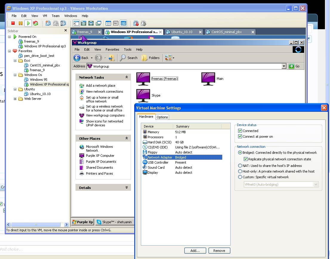
Task: Expand the Web Server folder in sidebar
Action: pos(15,99)
